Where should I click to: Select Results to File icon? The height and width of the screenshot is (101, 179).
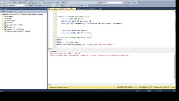pos(70,5)
